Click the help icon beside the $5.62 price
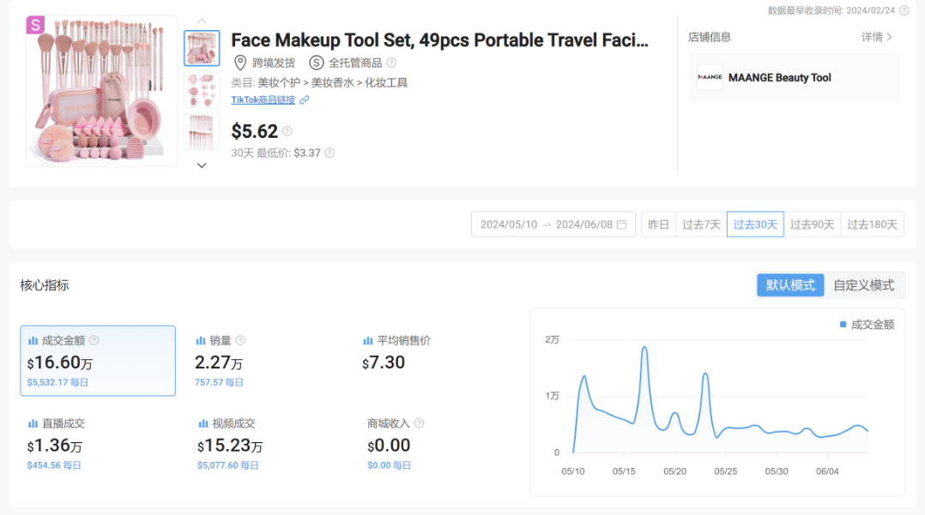The image size is (925, 515). pos(287,131)
